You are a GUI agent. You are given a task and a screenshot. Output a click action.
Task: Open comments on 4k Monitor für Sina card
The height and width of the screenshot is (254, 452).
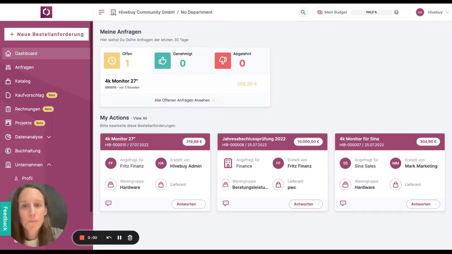(x=343, y=203)
